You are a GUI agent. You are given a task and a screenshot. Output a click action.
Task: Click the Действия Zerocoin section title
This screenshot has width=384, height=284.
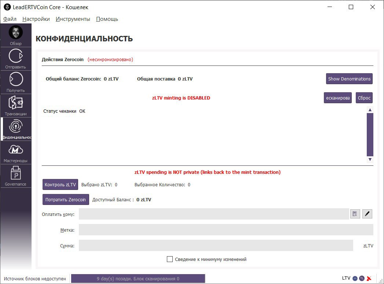pos(63,59)
